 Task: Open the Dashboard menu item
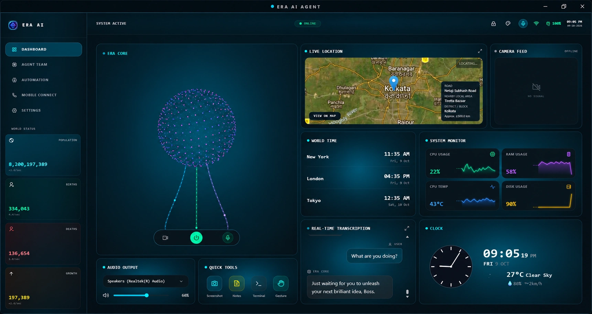coord(44,49)
